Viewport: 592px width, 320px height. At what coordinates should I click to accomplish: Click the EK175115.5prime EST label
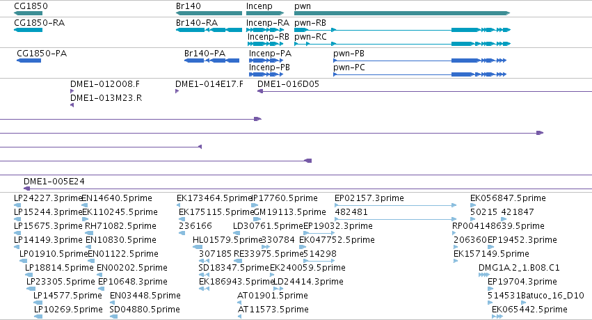click(216, 212)
